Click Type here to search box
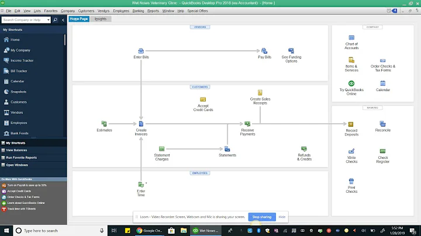The width and height of the screenshot is (421, 236). pos(60,231)
